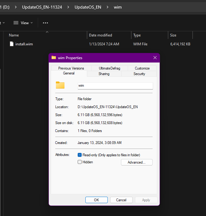This screenshot has height=216, width=206.
Task: Expand chevron after UpdateOS_EN-11324 breadcrumb
Action: point(68,7)
